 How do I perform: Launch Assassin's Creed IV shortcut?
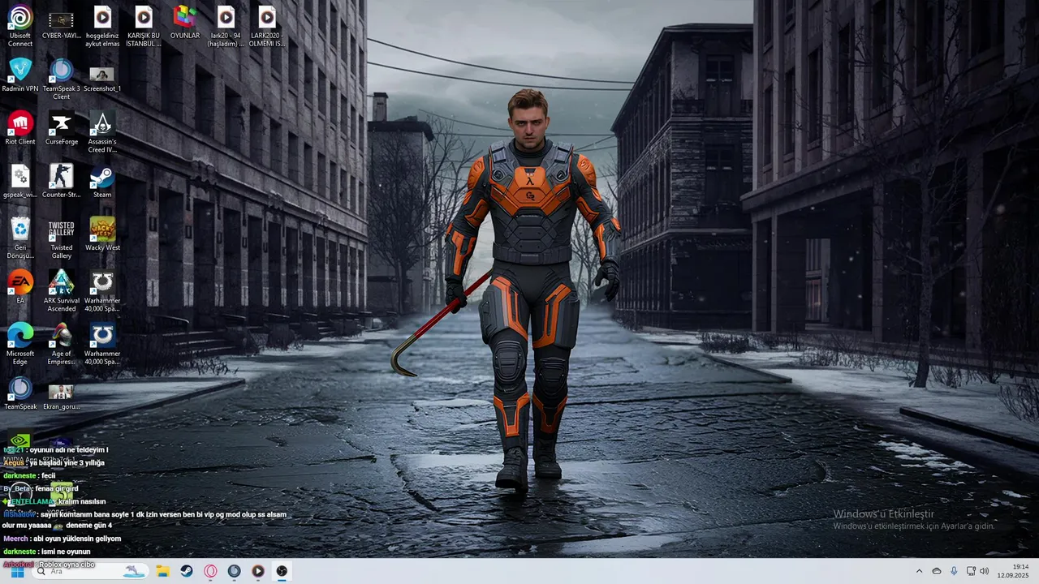(x=102, y=131)
